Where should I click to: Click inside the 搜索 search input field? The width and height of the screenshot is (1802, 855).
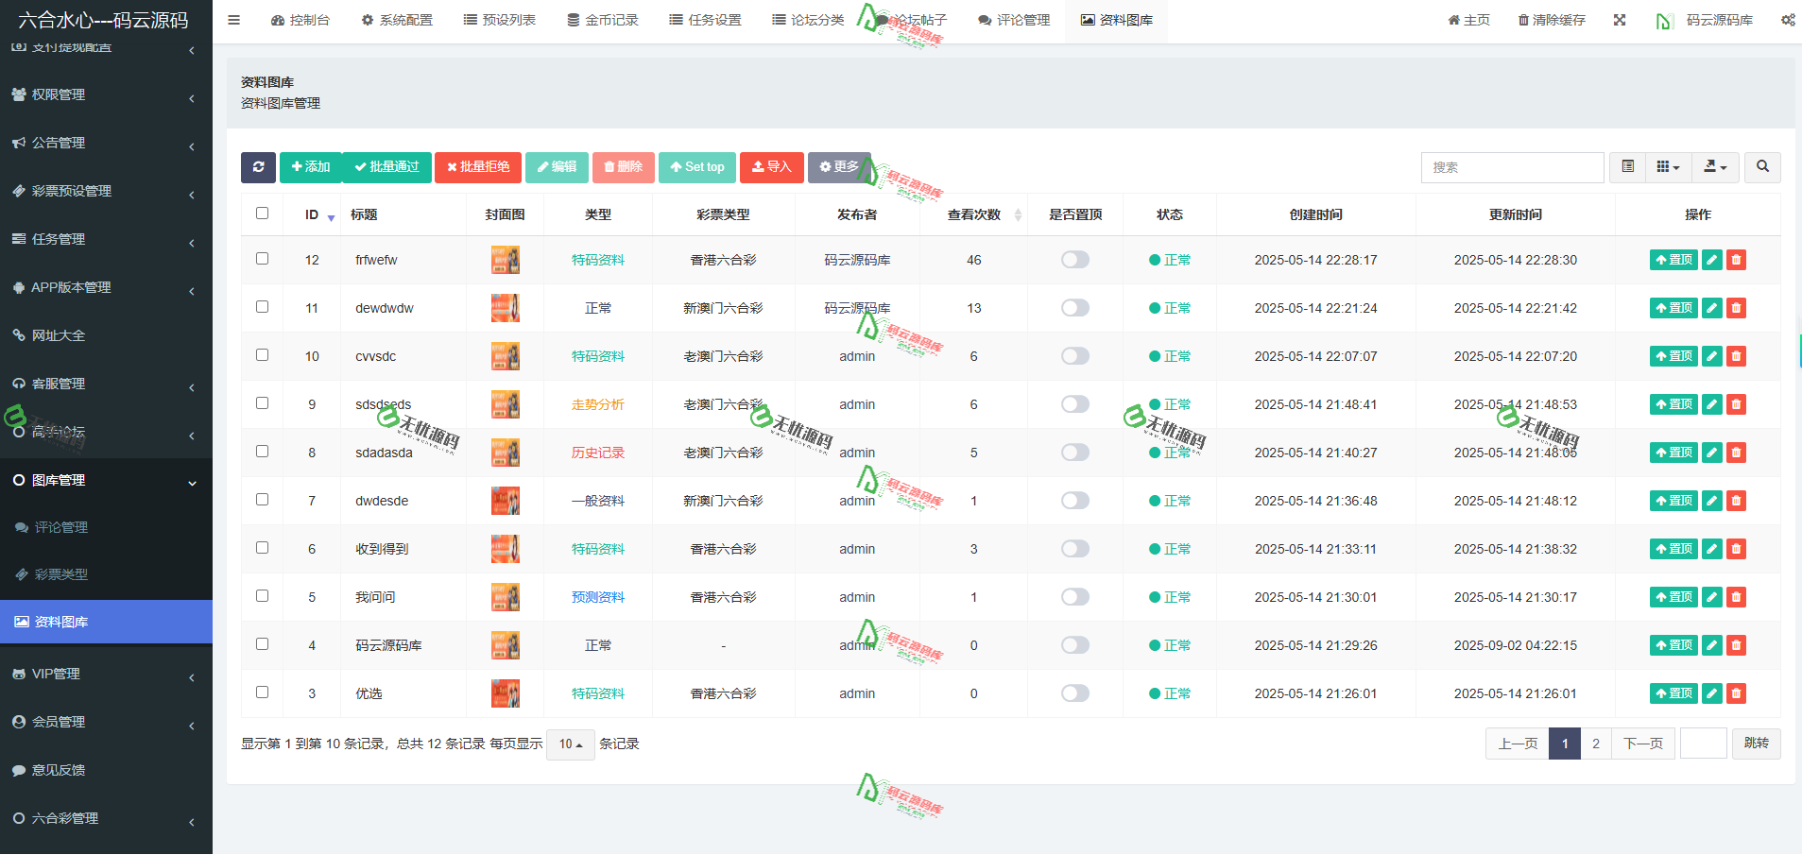point(1512,167)
